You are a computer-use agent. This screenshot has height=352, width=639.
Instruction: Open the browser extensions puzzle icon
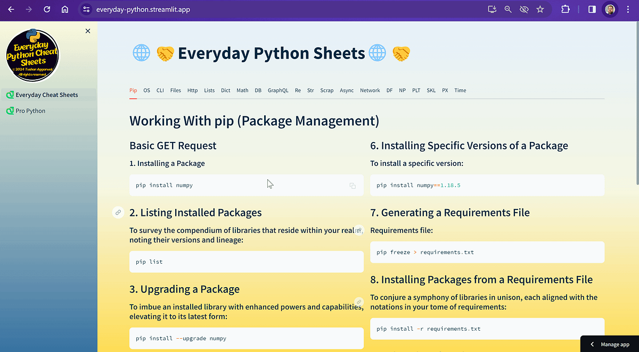tap(565, 9)
